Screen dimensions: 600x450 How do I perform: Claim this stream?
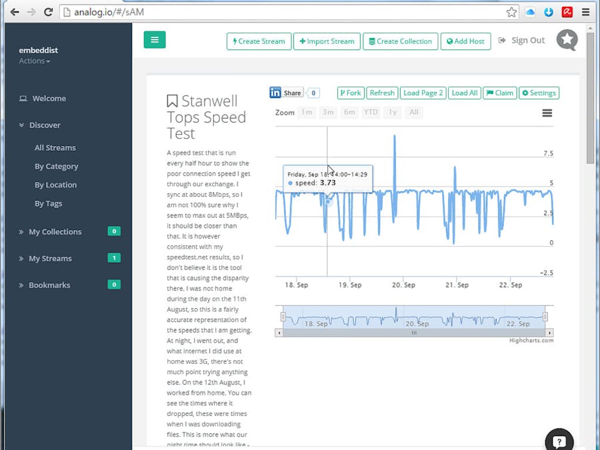(x=500, y=93)
